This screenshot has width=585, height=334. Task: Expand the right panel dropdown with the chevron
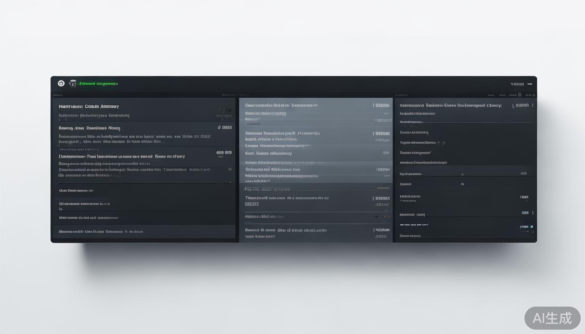444,143
